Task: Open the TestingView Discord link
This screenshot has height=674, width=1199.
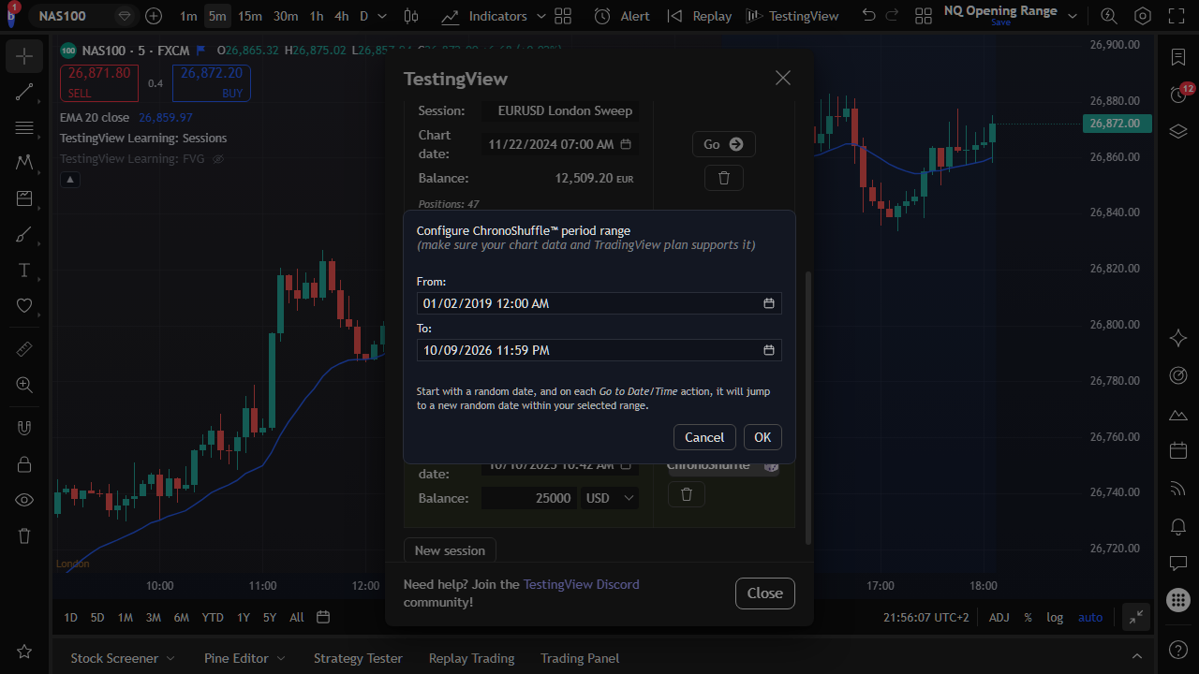Action: (581, 584)
